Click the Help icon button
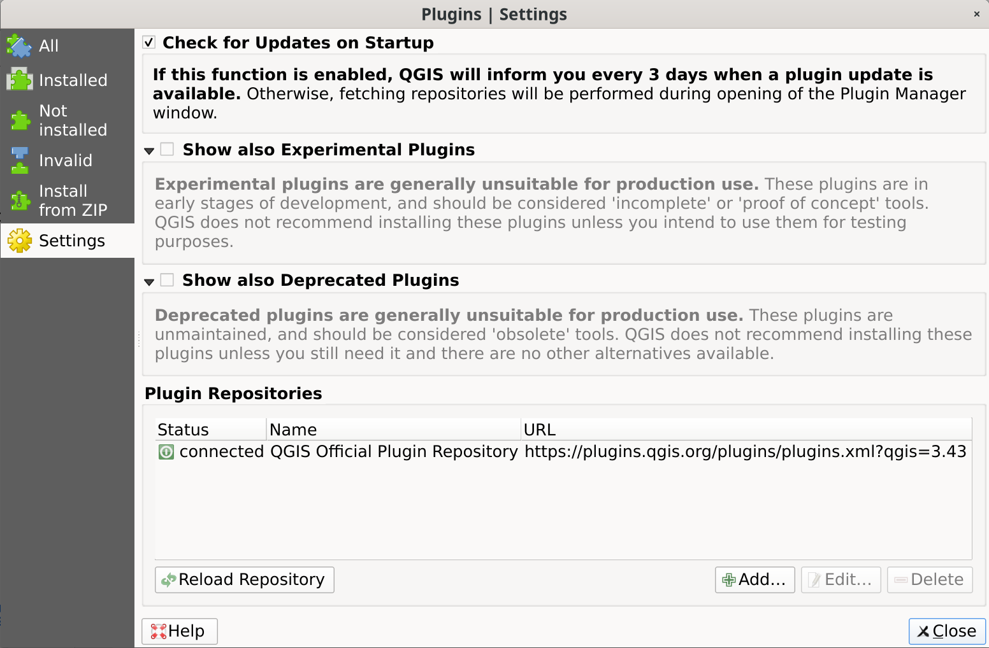The width and height of the screenshot is (989, 648). point(159,631)
